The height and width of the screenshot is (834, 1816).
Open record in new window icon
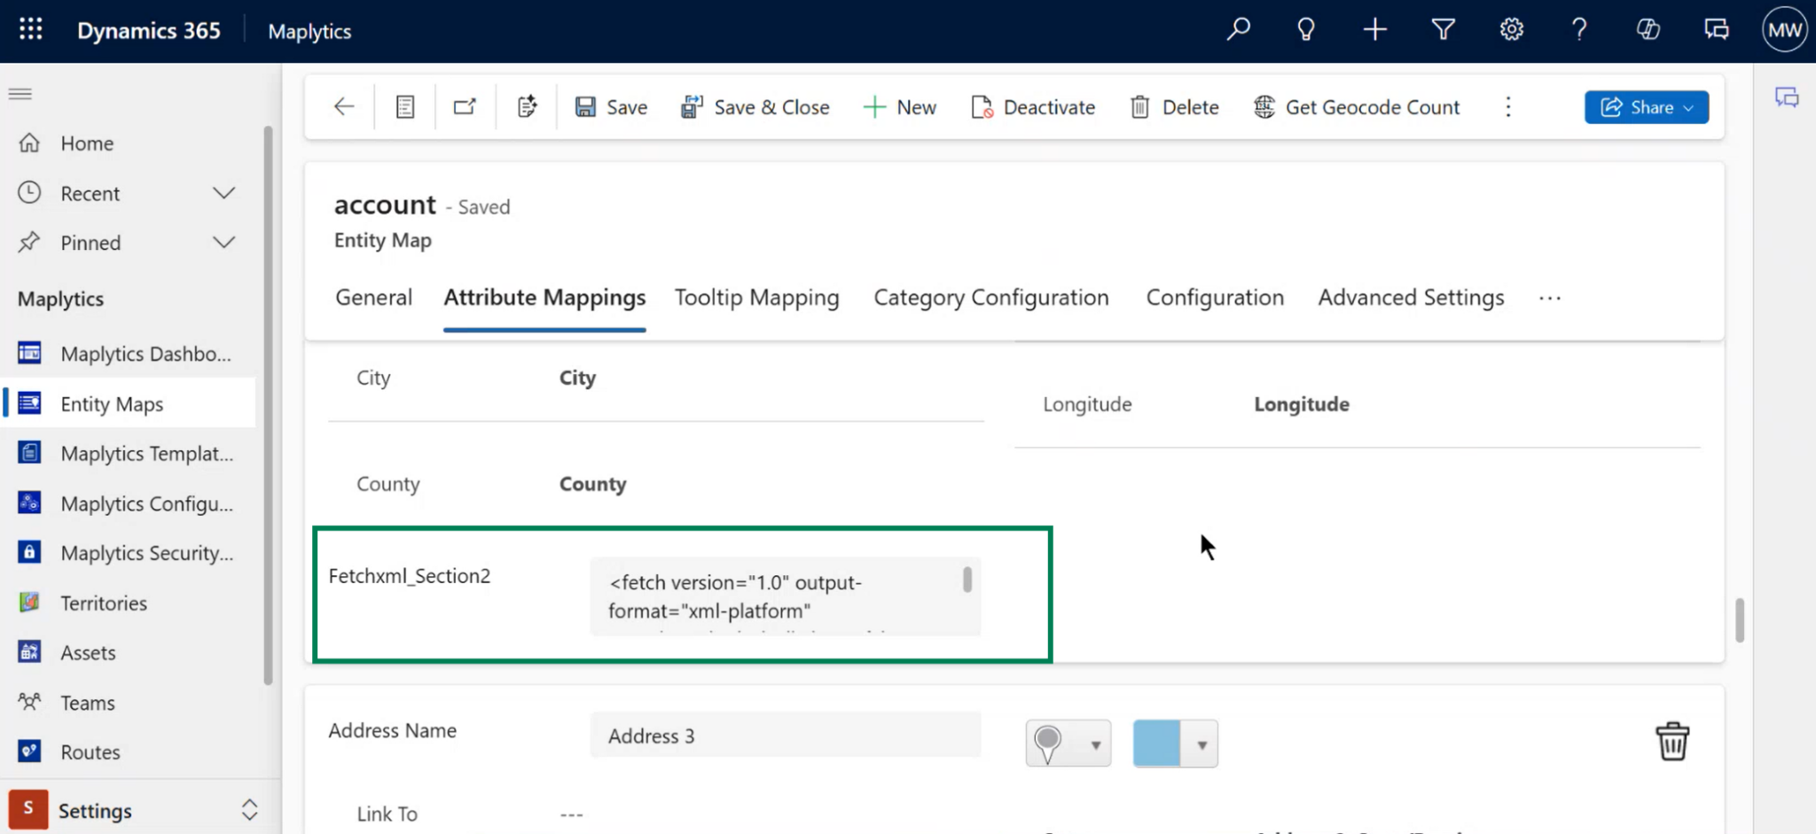pos(465,107)
